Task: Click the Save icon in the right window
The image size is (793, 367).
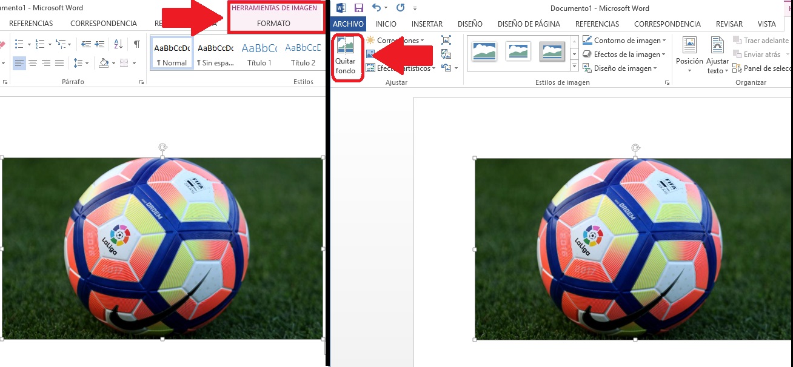Action: [x=358, y=8]
